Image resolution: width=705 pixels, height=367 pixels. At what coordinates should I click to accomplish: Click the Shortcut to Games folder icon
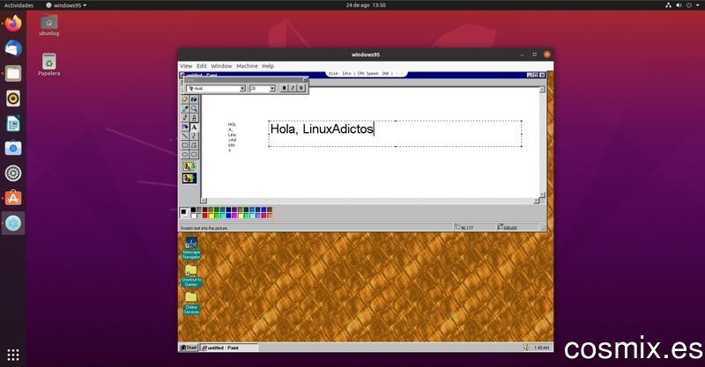tap(191, 275)
